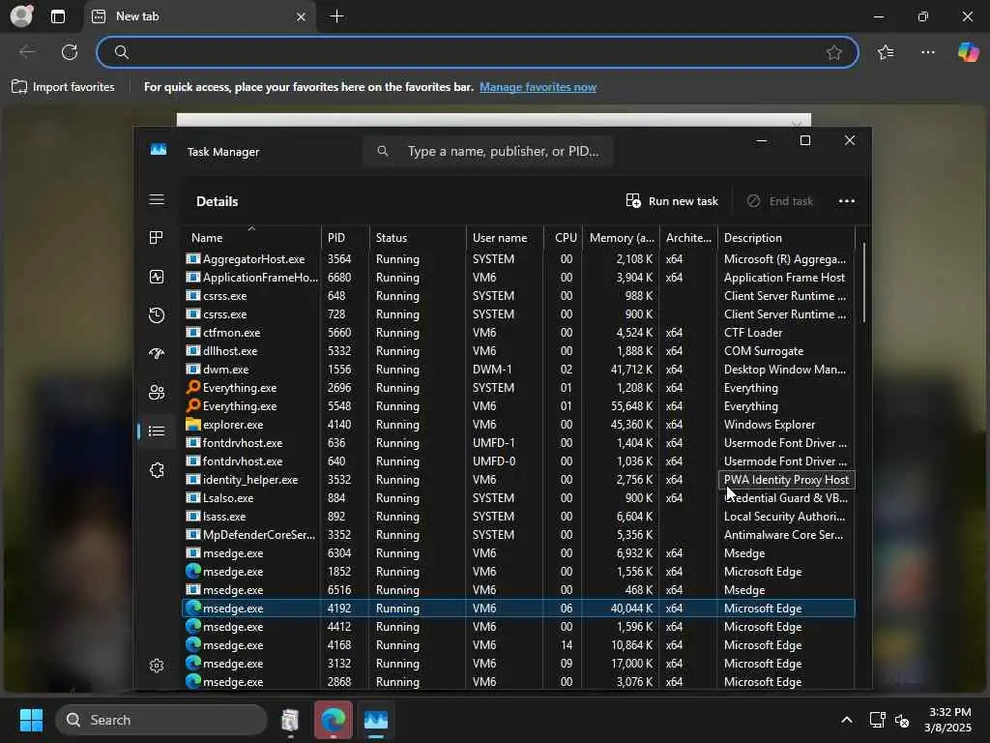The width and height of the screenshot is (990, 743).
Task: Sort by Description column header
Action: point(786,238)
